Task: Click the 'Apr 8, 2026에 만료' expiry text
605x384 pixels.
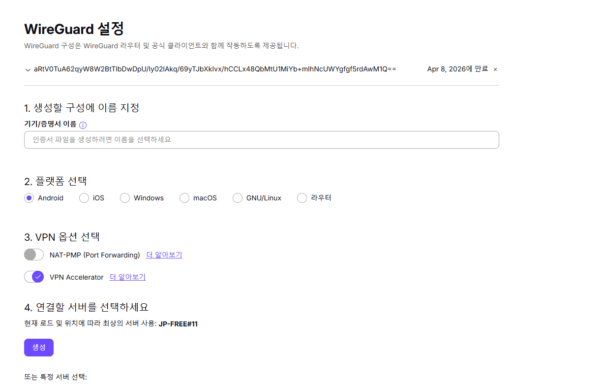Action: pos(457,69)
